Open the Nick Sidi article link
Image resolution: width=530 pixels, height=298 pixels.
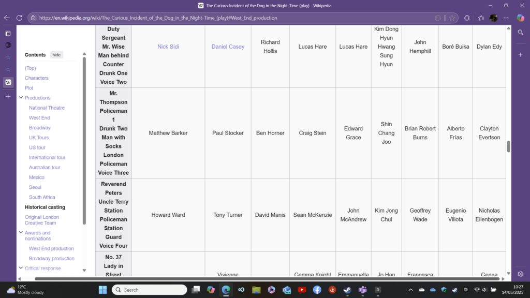(x=168, y=47)
